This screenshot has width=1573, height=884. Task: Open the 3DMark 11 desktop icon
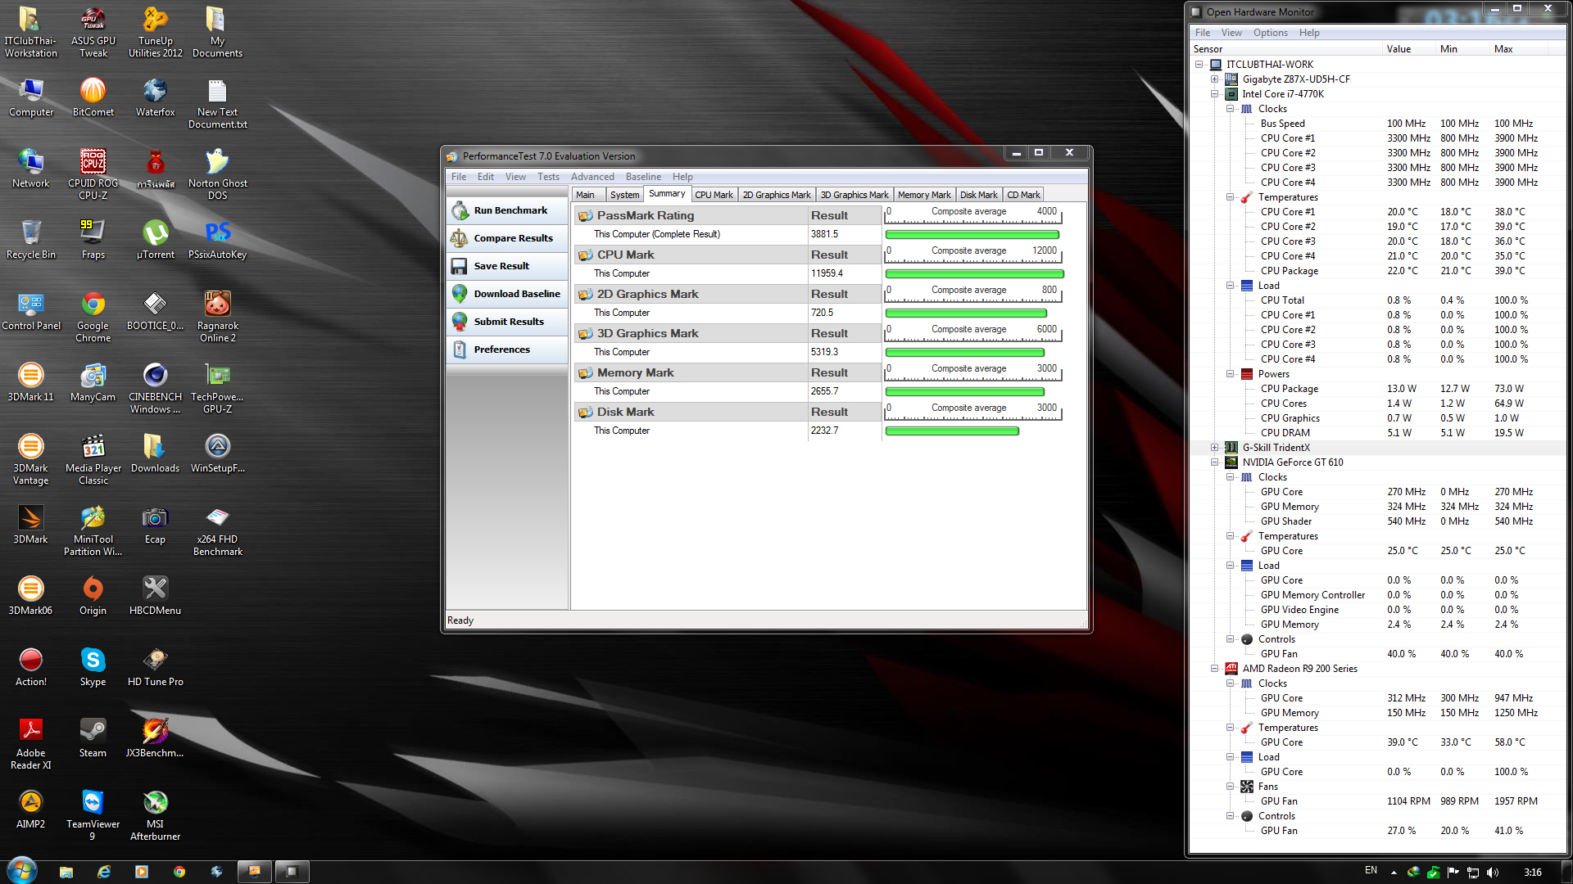pos(30,376)
